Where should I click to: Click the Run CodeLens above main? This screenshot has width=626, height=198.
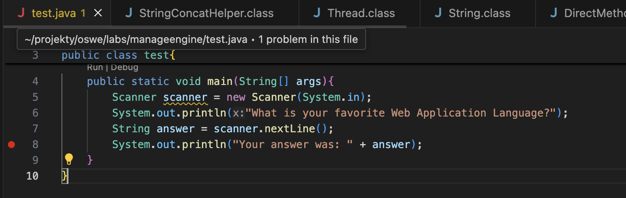pyautogui.click(x=94, y=67)
